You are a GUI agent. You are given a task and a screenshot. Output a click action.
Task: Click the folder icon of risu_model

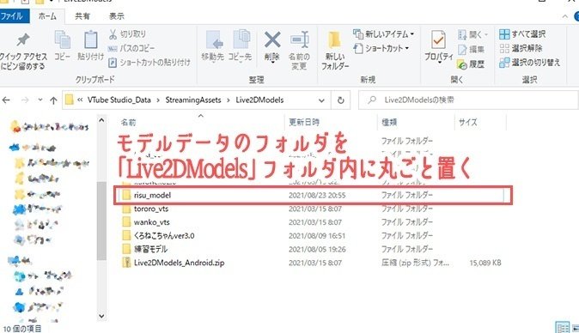[126, 195]
